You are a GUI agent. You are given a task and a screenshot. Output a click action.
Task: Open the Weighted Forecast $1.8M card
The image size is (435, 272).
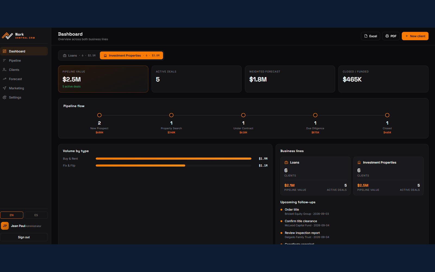point(290,79)
